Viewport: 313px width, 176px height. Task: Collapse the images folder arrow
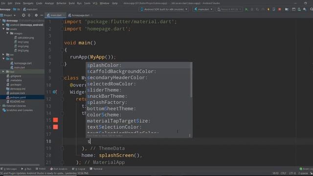pyautogui.click(x=7, y=33)
